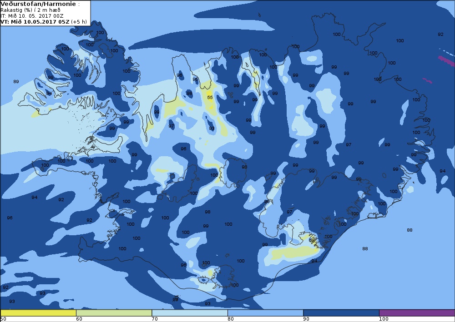455x322 pixels.
Task: Click the pale green 60–70 legend band
Action: [x=114, y=313]
